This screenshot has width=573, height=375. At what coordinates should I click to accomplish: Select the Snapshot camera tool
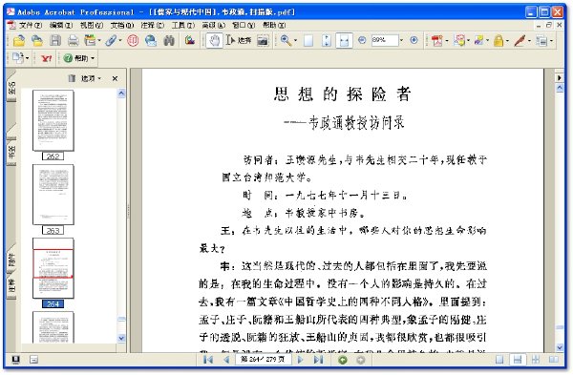pos(263,40)
